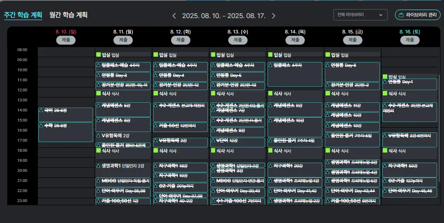Click triangle icon on 단어 외우기 Day 45,46

coord(385,191)
